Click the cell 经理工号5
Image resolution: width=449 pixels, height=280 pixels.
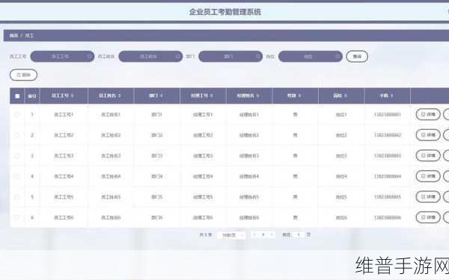click(203, 197)
